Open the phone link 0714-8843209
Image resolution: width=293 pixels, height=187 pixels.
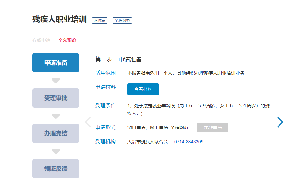[189, 142]
